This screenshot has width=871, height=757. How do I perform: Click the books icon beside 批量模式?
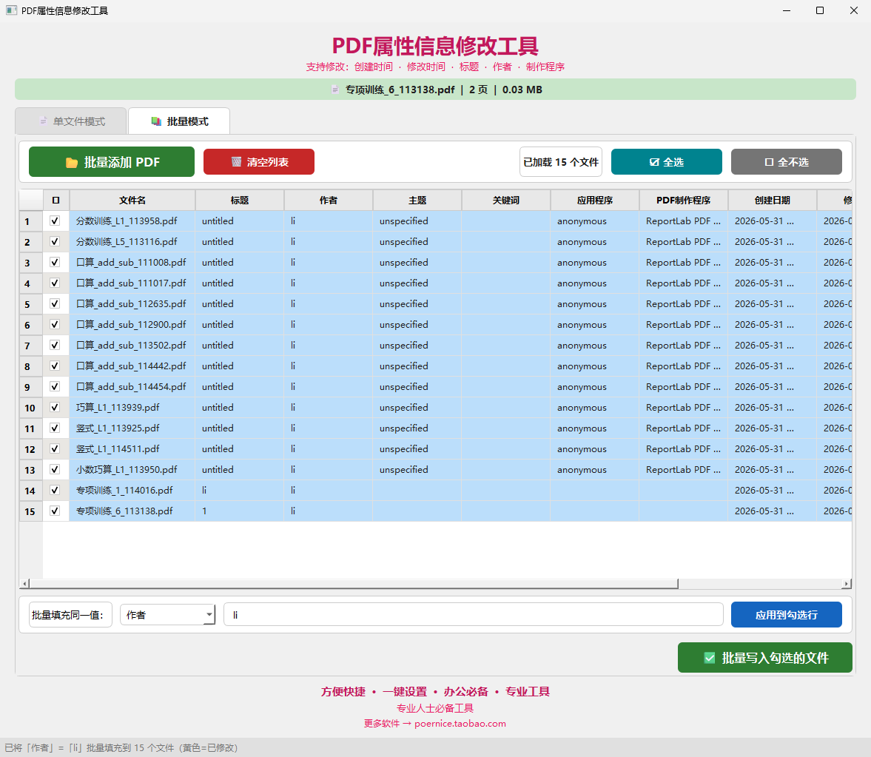pyautogui.click(x=156, y=121)
